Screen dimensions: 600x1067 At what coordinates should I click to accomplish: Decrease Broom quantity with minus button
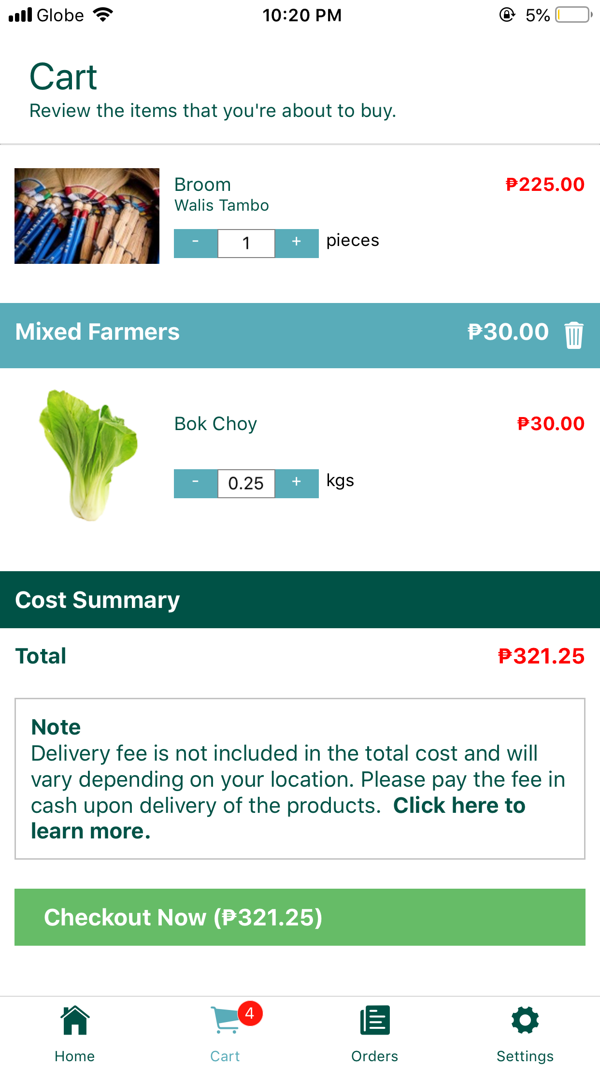point(196,243)
